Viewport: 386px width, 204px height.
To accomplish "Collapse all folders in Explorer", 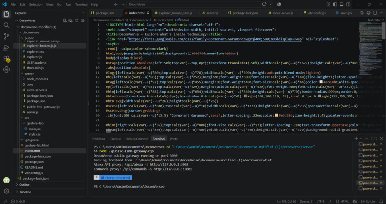I will 83,21.
